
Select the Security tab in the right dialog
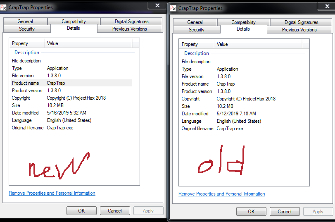[197, 30]
